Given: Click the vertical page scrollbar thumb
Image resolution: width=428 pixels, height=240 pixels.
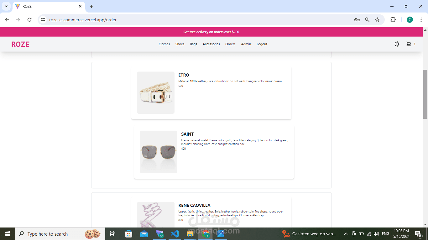Looking at the screenshot, I should (x=425, y=94).
